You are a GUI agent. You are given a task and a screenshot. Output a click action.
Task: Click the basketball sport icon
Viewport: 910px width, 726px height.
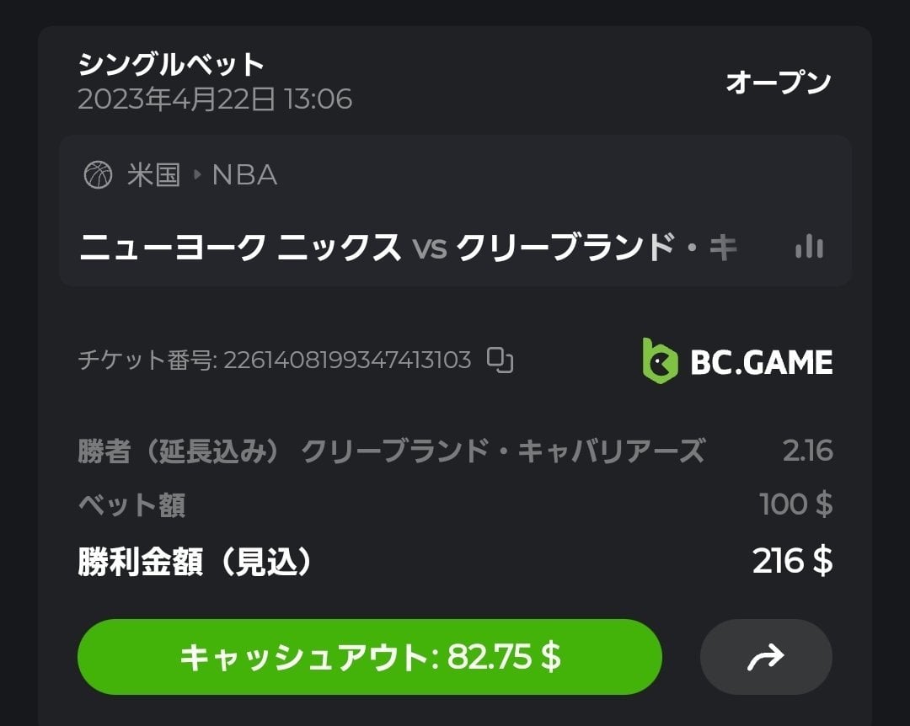point(98,175)
